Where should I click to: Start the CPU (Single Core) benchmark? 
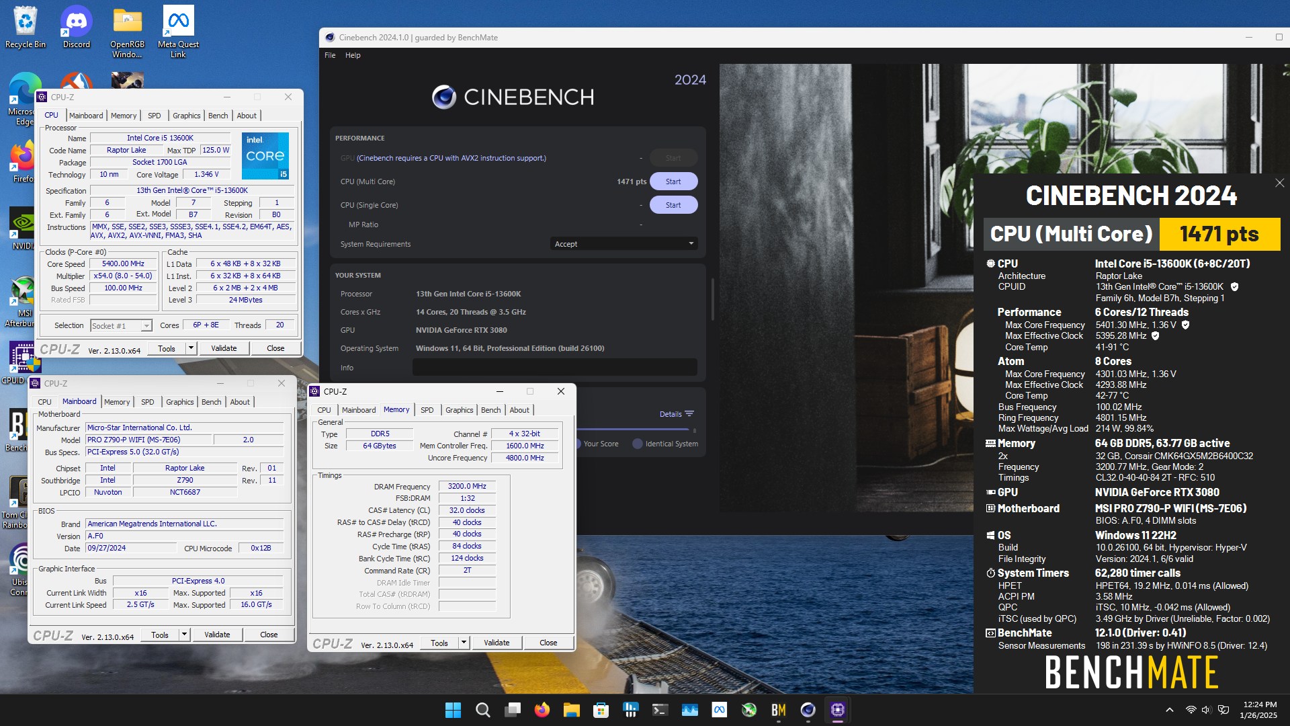673,205
